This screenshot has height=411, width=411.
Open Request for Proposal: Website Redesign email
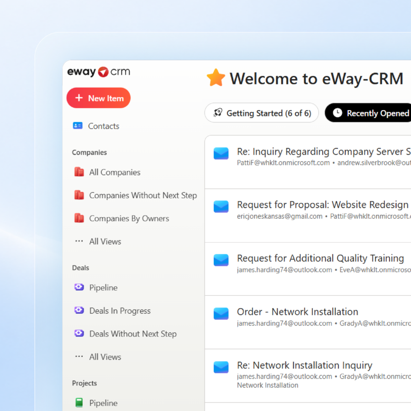pos(308,216)
